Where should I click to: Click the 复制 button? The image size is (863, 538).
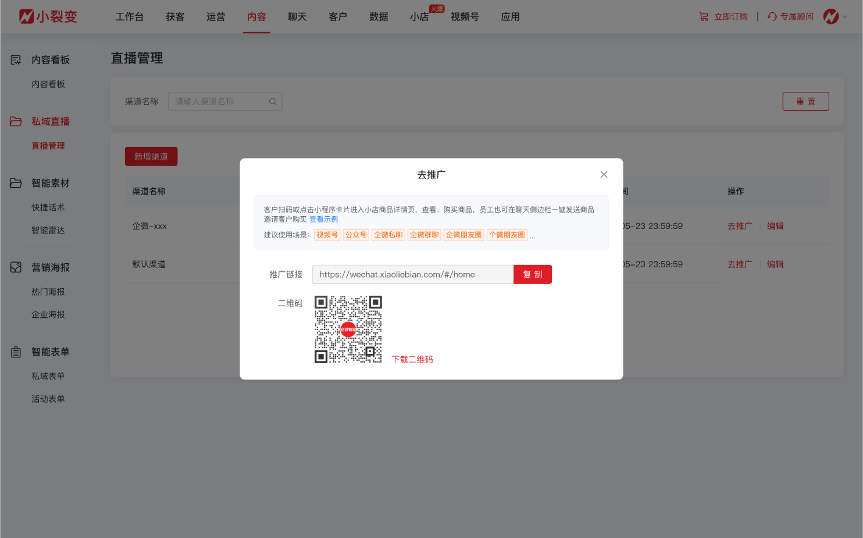pyautogui.click(x=533, y=274)
